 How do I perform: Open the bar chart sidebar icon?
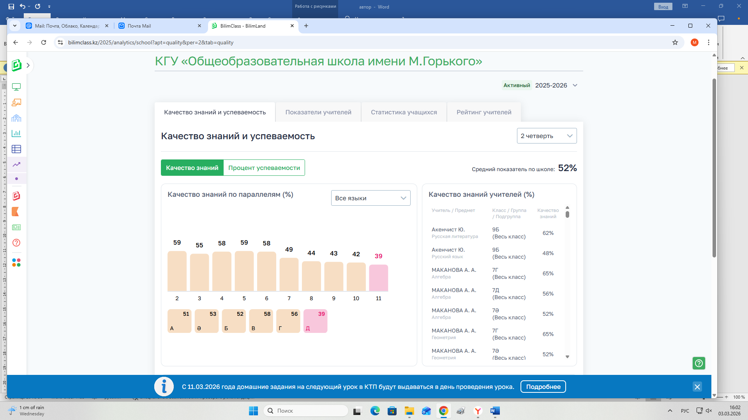[16, 133]
